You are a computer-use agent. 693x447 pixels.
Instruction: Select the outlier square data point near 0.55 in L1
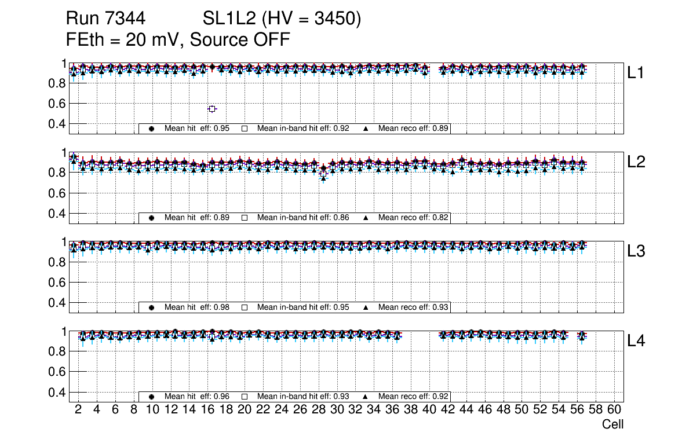click(212, 109)
